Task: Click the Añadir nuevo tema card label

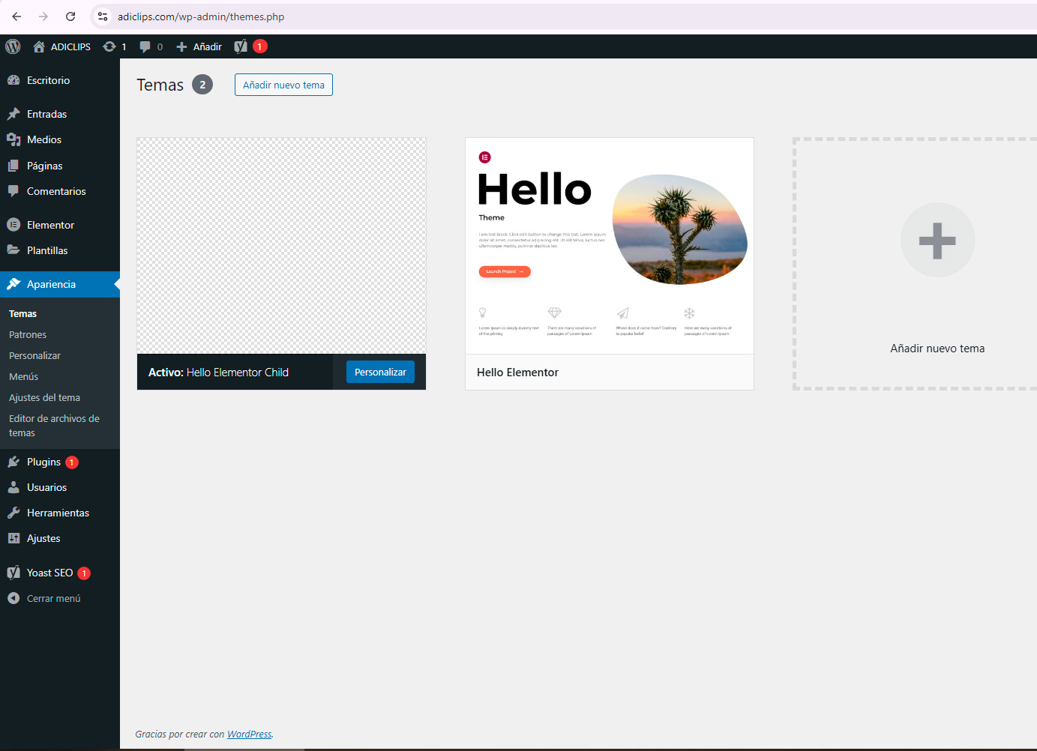Action: 937,349
